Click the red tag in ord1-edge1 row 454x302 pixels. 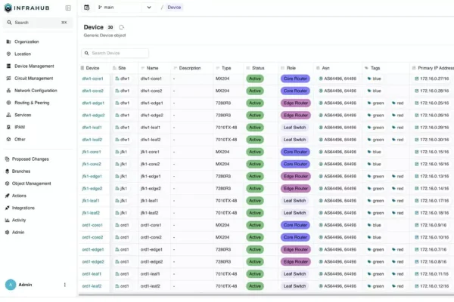pos(398,249)
